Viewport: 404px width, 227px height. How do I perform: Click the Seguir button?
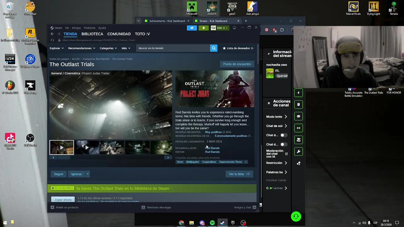(x=59, y=174)
